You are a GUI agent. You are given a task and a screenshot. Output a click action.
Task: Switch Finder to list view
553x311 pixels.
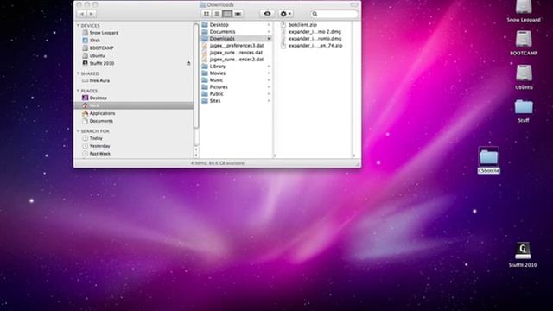click(217, 14)
